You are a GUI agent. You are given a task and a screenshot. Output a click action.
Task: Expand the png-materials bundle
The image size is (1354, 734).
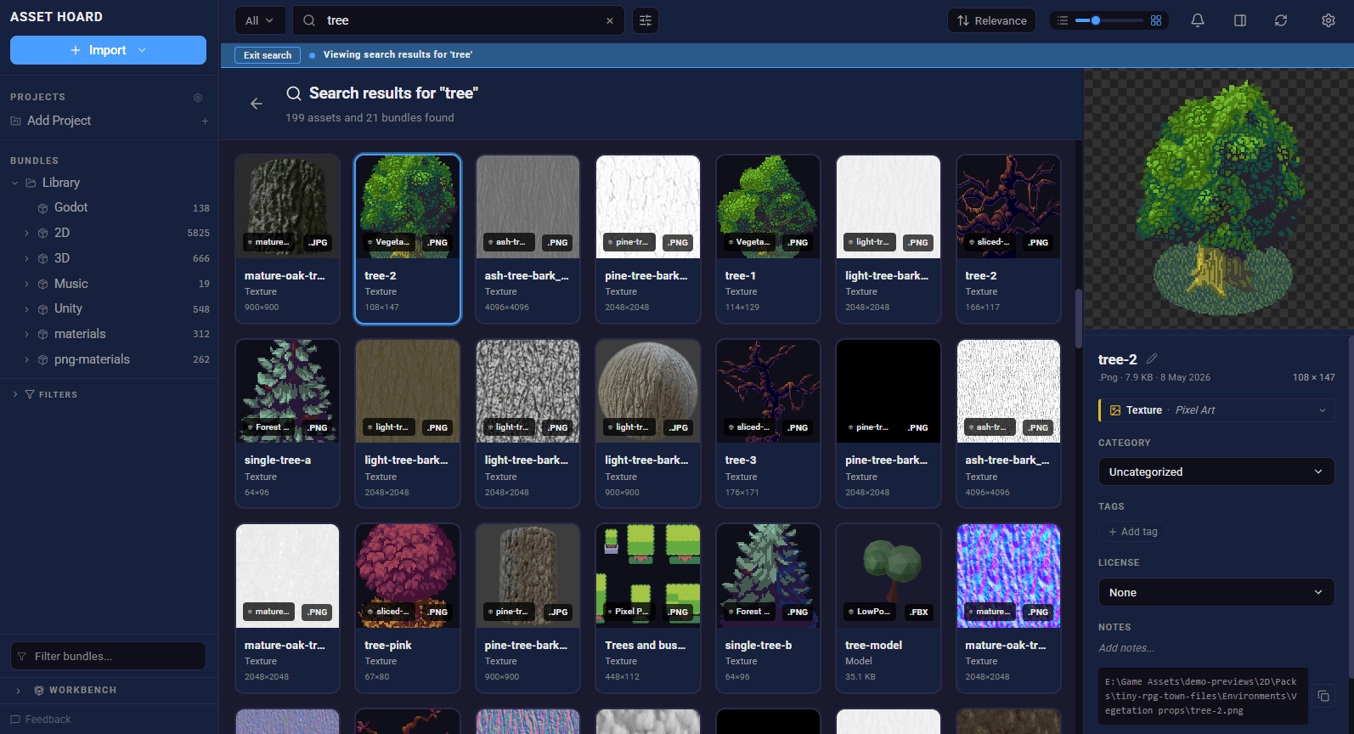[26, 359]
